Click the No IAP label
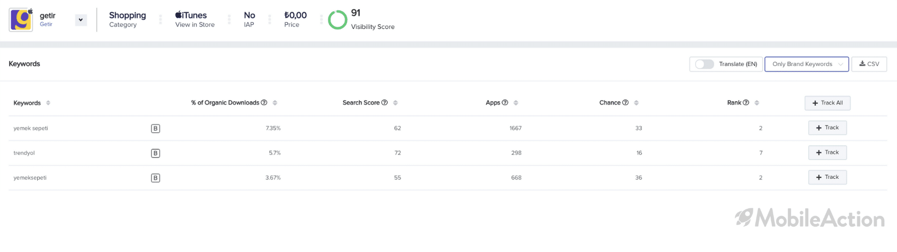This screenshot has width=897, height=252. [249, 20]
